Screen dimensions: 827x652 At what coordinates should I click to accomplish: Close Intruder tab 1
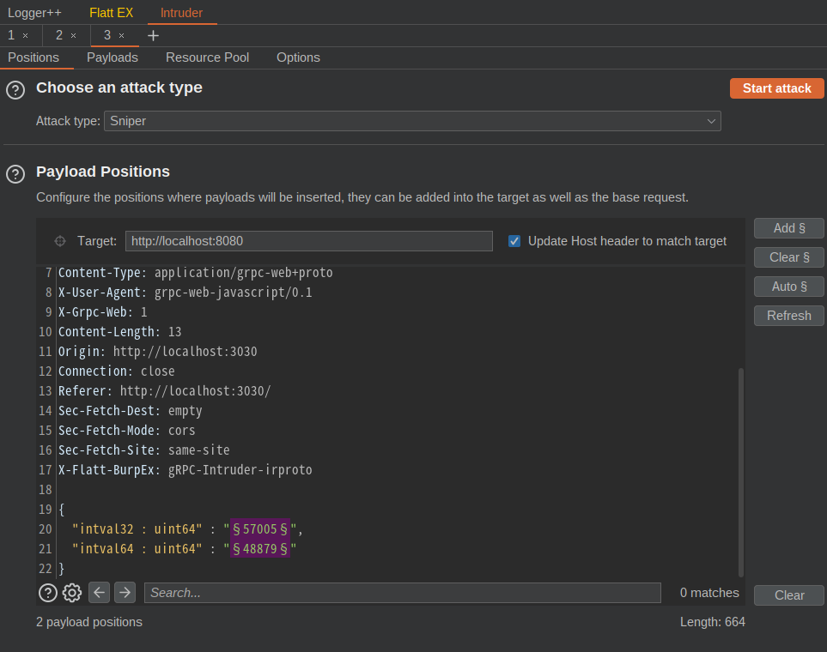25,36
